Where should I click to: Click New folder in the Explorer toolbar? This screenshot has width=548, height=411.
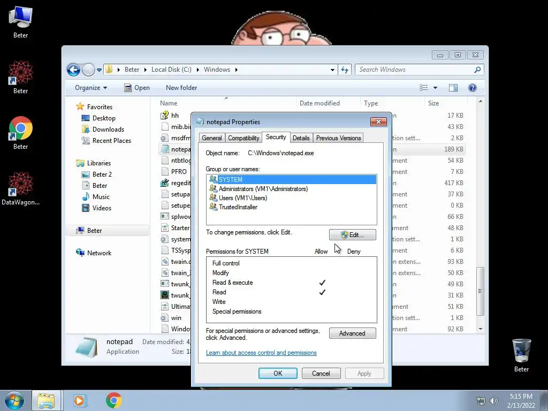181,88
